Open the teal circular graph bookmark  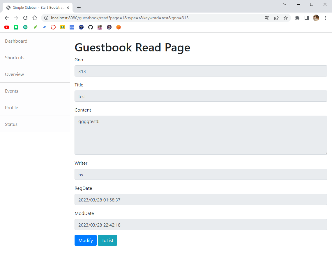25,27
